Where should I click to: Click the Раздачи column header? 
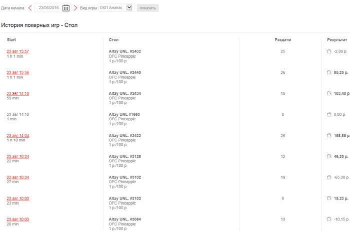coord(283,39)
